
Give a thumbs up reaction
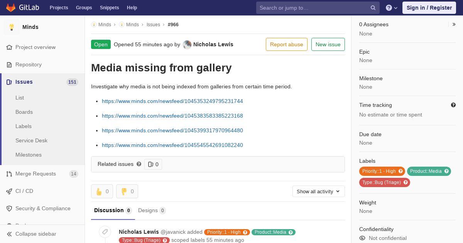point(102,191)
